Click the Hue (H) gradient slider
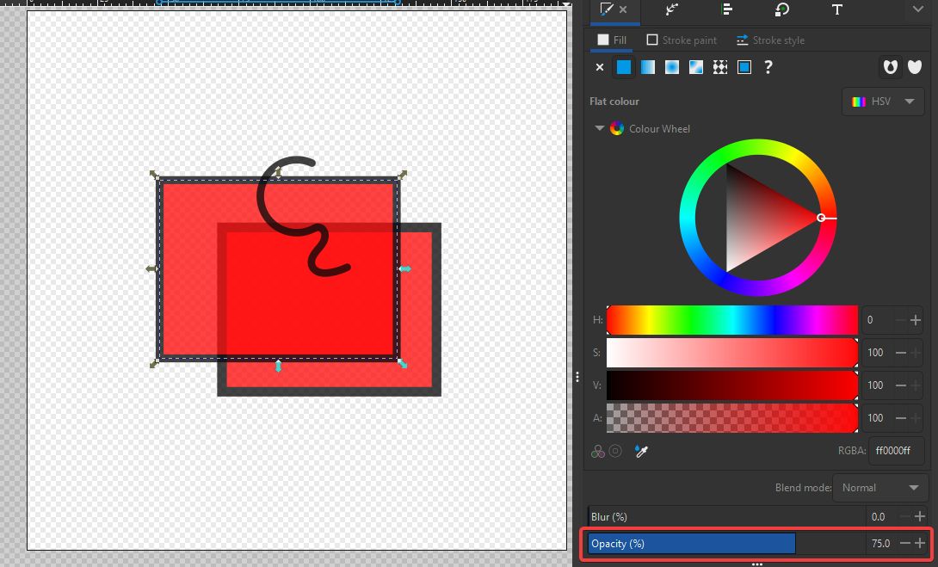The image size is (938, 567). (x=732, y=320)
